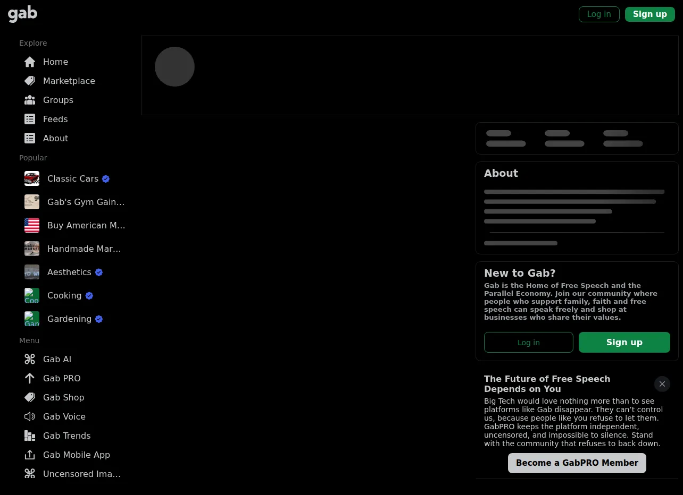Screen dimensions: 683x495
Task: Click Sign up in New to Gab panel
Action: tap(624, 343)
